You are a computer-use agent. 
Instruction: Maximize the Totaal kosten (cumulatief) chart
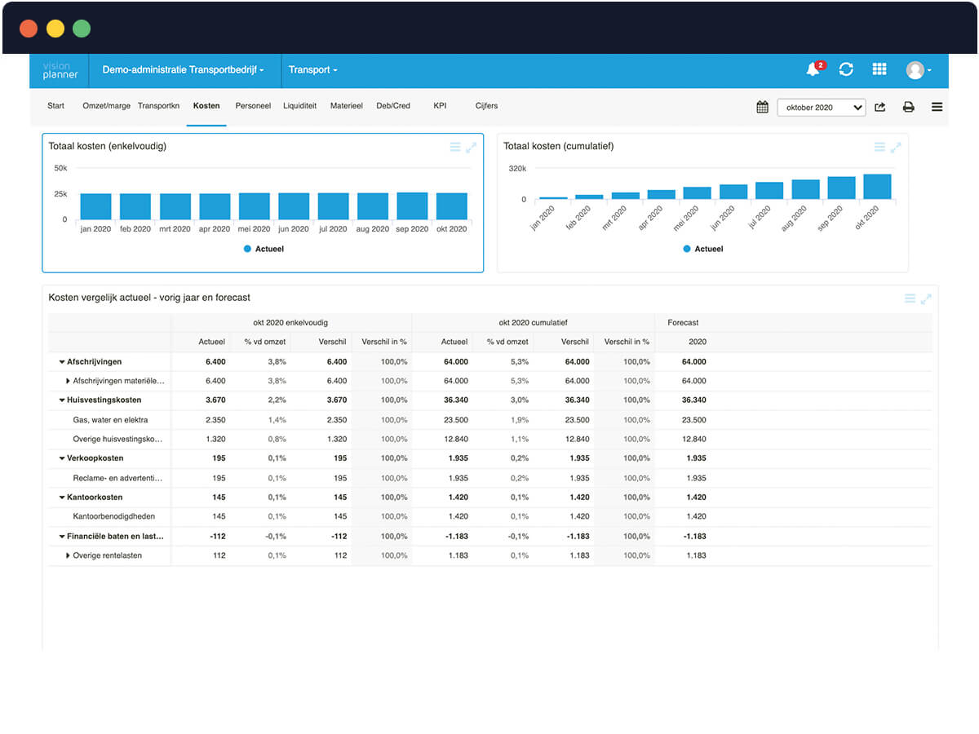coord(896,148)
